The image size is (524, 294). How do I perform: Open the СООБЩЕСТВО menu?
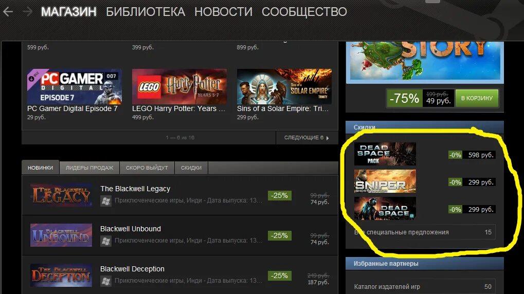(x=304, y=12)
